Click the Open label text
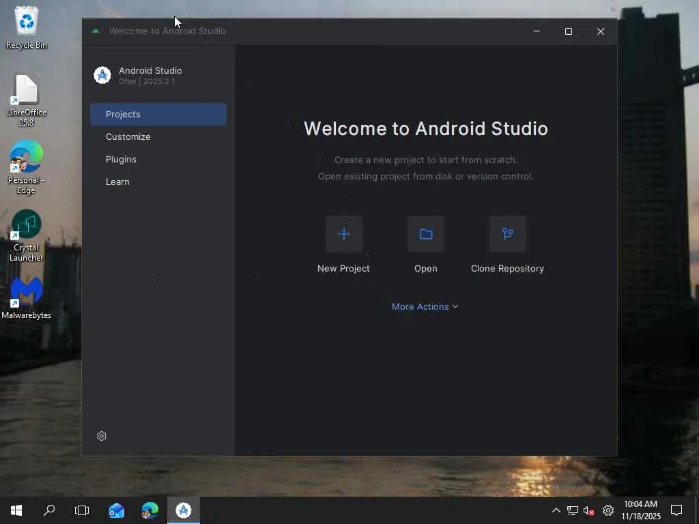The image size is (699, 524). click(426, 268)
